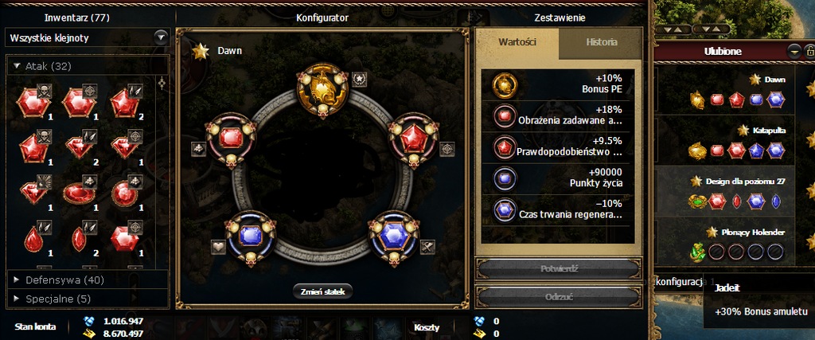Select the red square gem slot in the ring
Image resolution: width=815 pixels, height=340 pixels.
tap(230, 139)
